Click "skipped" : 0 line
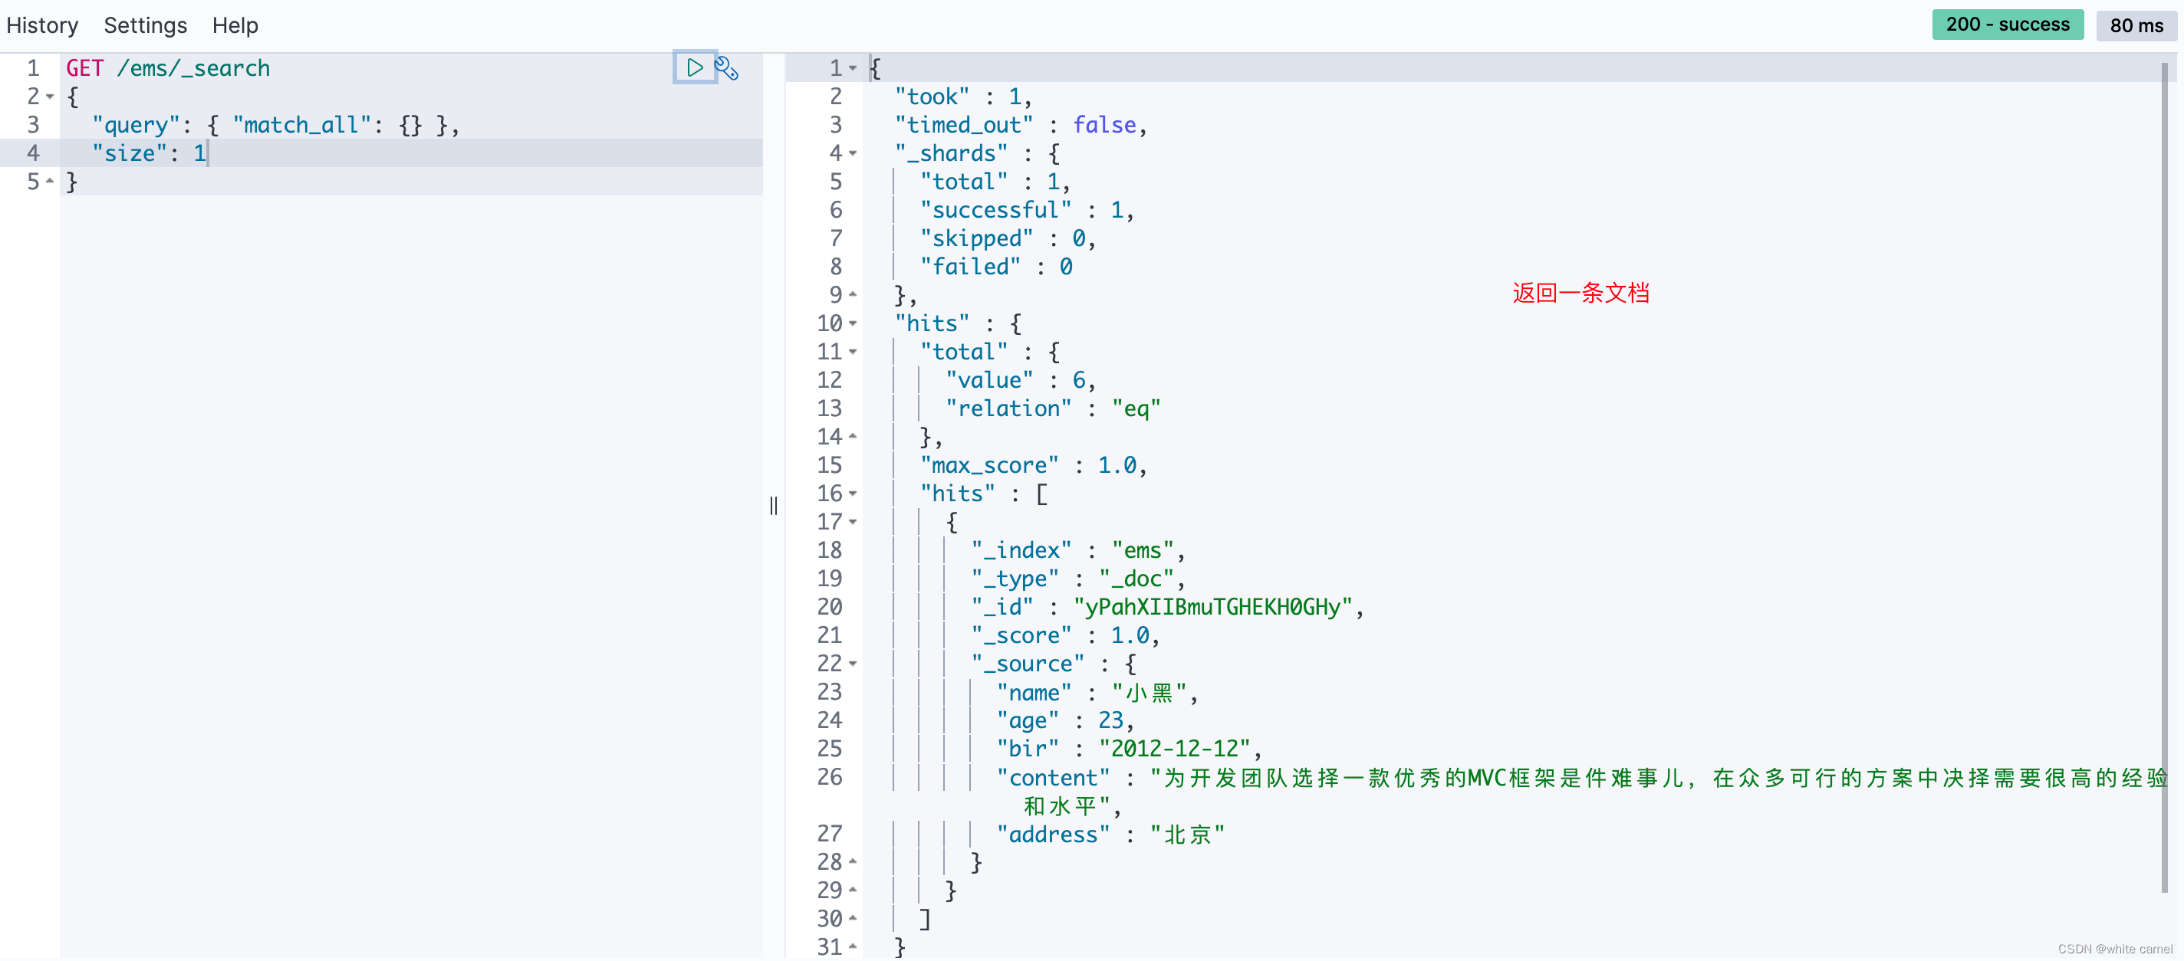This screenshot has width=2184, height=961. point(1008,239)
